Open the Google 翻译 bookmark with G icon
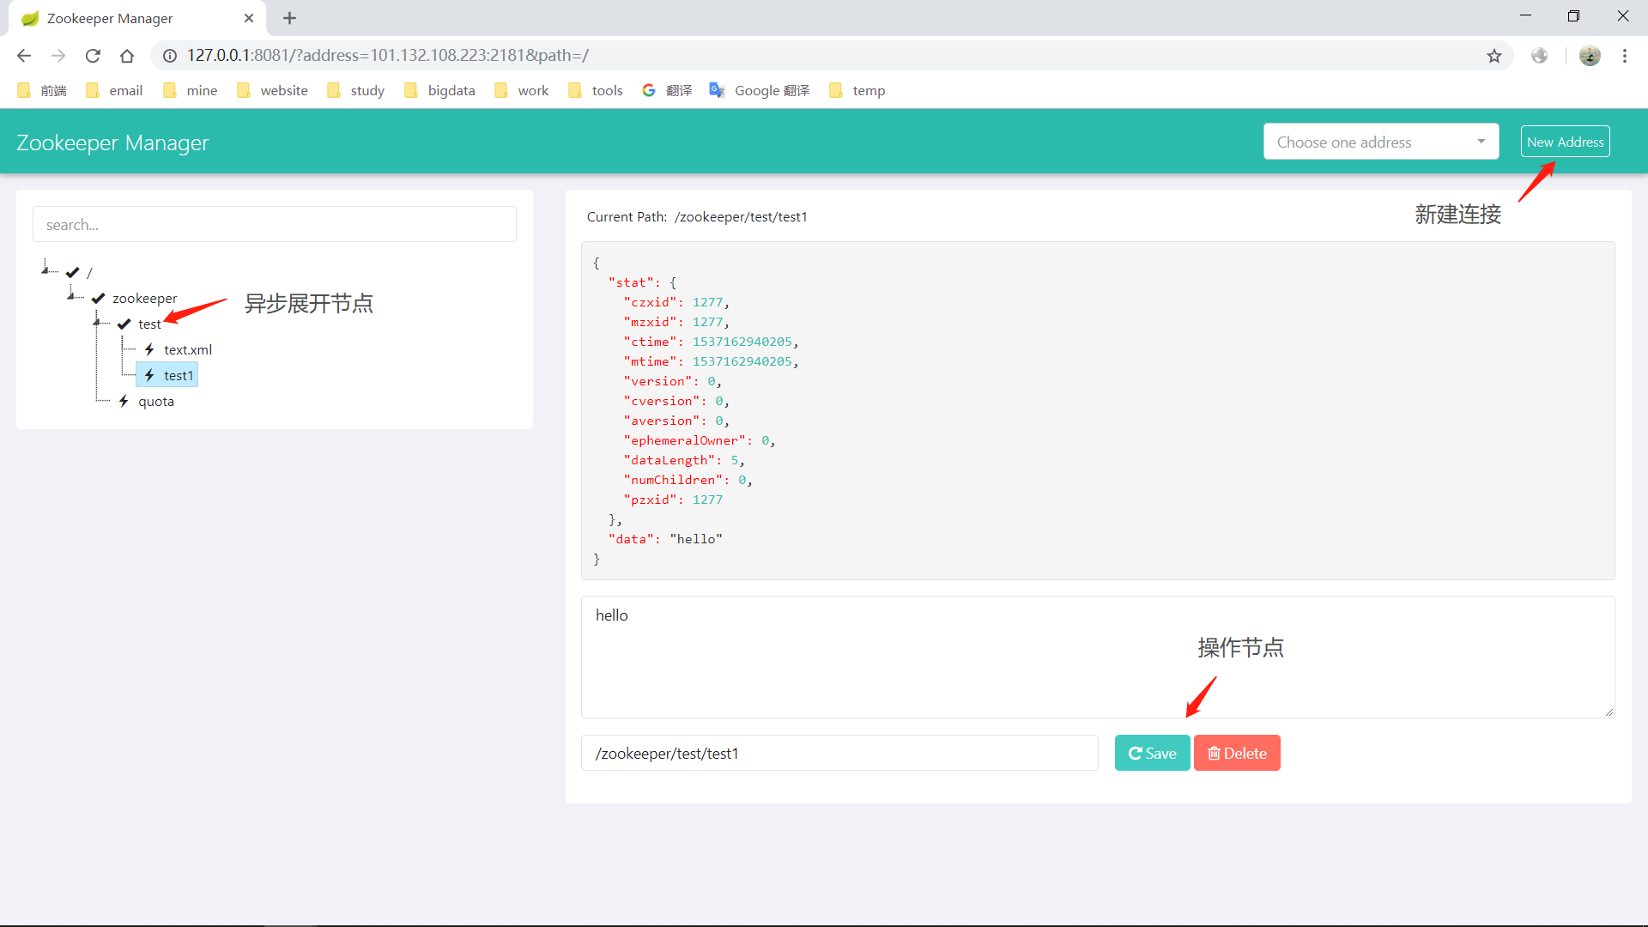 point(667,90)
